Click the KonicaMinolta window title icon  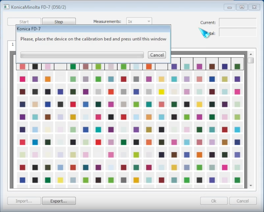click(6, 7)
